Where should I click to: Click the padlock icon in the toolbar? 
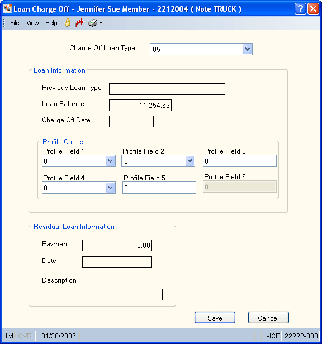point(68,23)
